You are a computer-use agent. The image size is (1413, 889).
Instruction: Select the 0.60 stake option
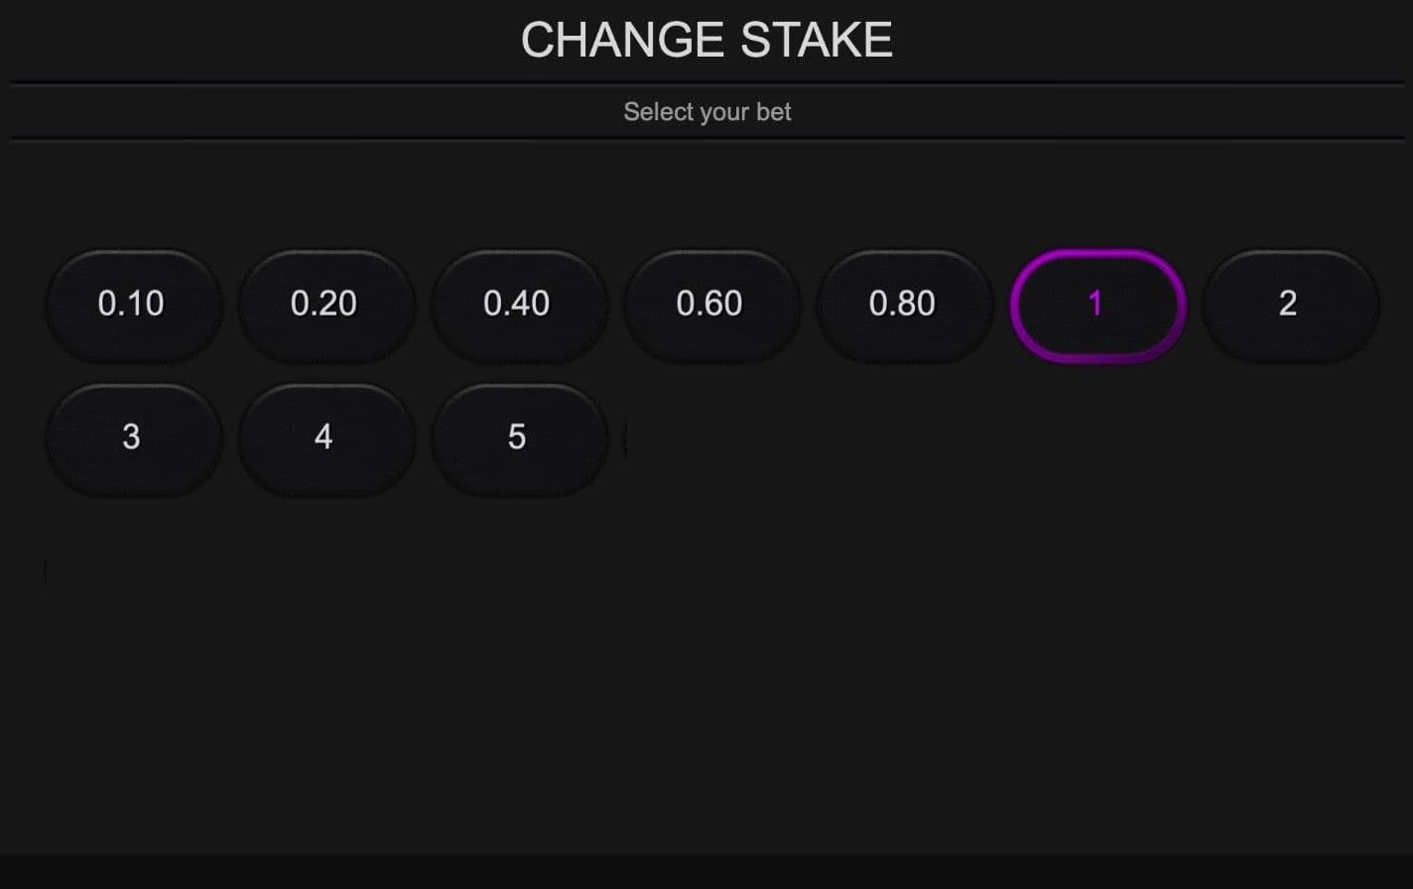[710, 305]
